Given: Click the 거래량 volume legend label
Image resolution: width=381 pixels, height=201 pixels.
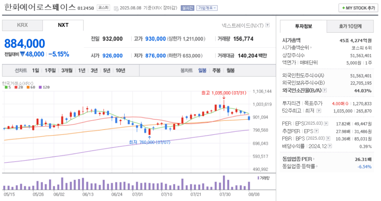Looking at the screenshot, I should (x=264, y=178).
